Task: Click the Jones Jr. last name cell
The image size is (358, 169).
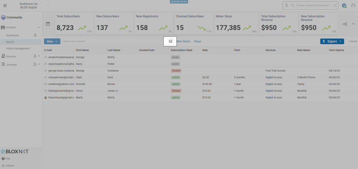Action: [x=114, y=91]
